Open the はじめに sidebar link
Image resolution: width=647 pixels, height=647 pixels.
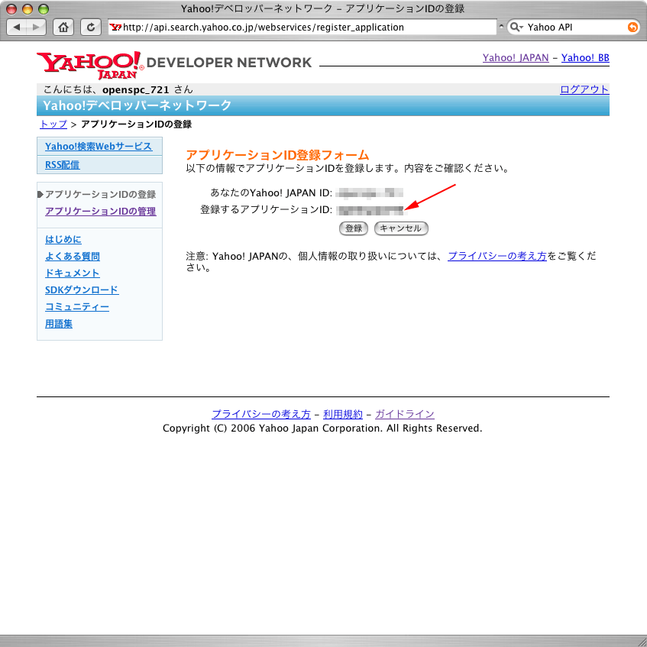click(x=63, y=239)
